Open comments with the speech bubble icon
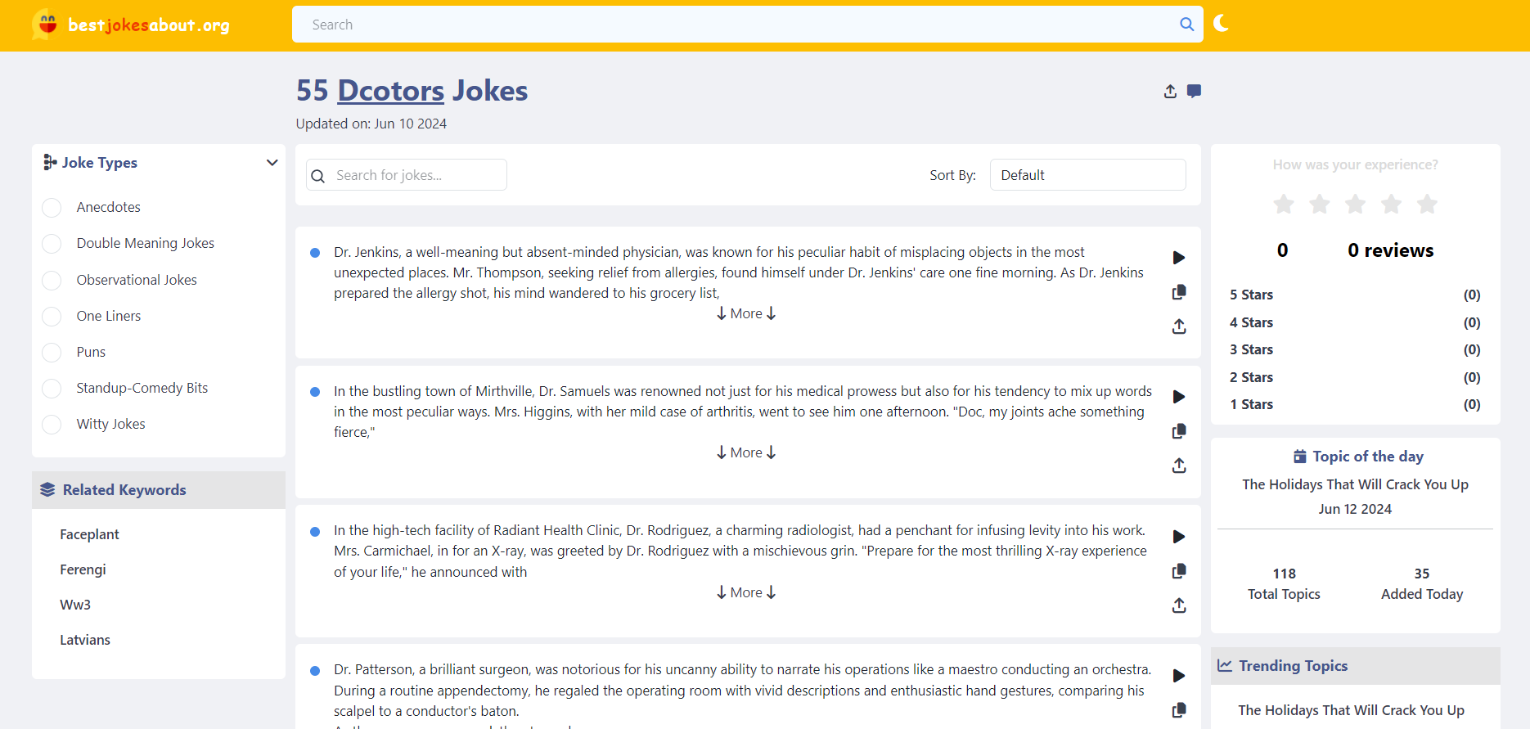 1195,91
